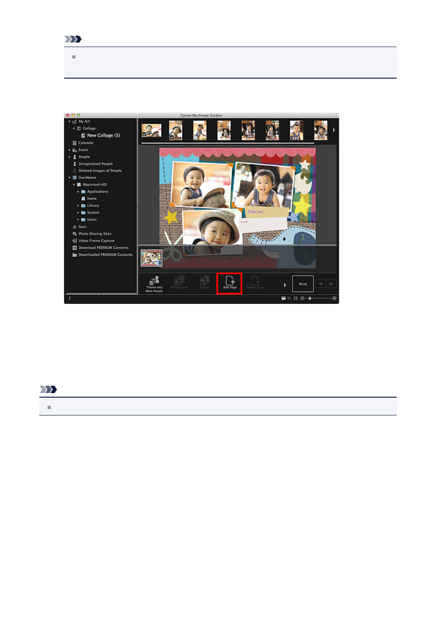Screen dimensions: 436x617
Task: Click the People icon in sidebar
Action: [74, 157]
